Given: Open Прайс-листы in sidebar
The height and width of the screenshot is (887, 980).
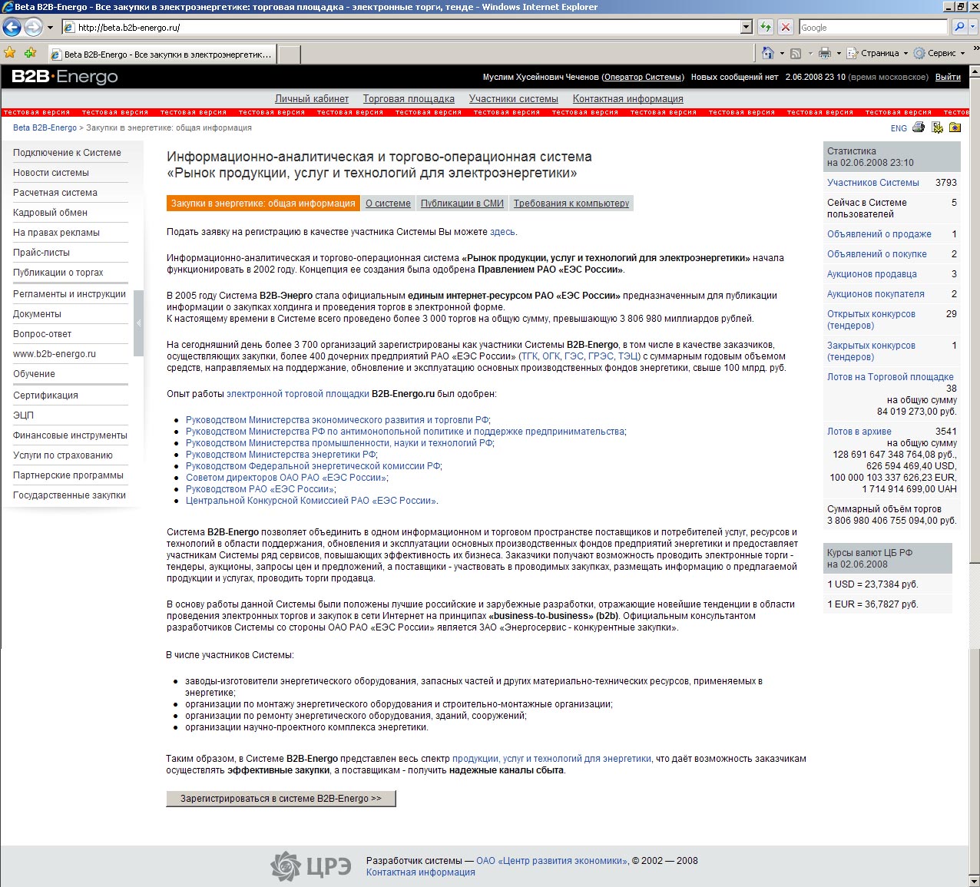Looking at the screenshot, I should coord(41,253).
